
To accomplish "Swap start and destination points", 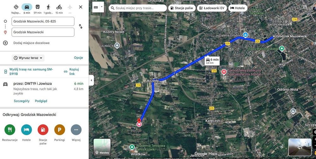I will (x=81, y=27).
